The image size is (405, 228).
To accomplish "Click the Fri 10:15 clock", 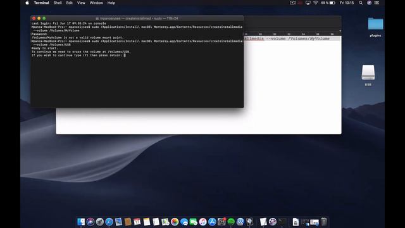I will coord(347,3).
